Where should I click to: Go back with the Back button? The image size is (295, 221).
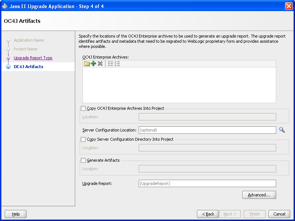click(208, 214)
